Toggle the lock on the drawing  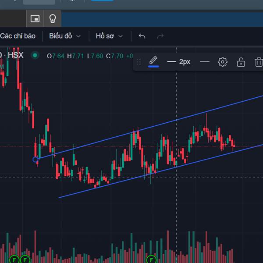click(x=241, y=62)
